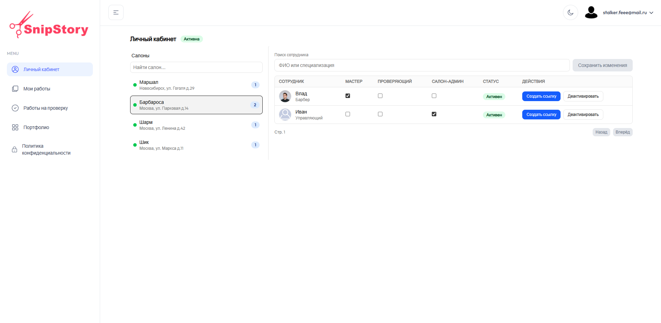
Task: Uncheck Салон-админ role for Иван
Action: point(434,114)
